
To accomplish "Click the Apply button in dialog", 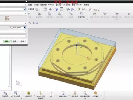I will pyautogui.click(x=15, y=41).
